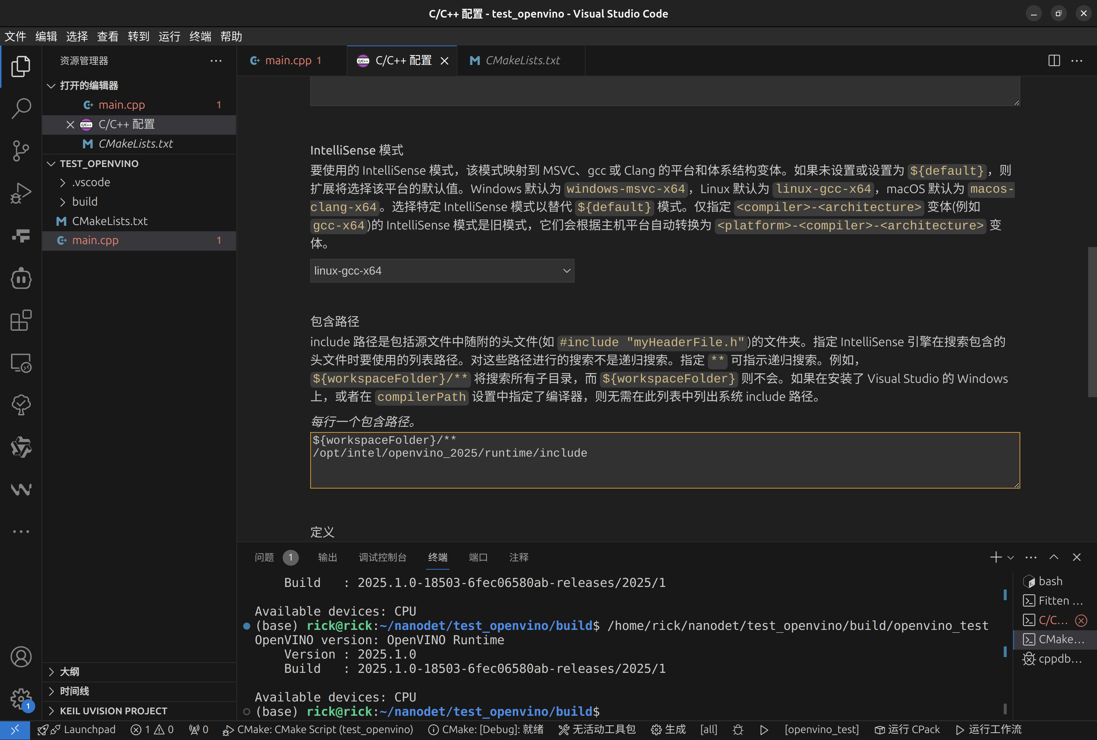Click the remote window indicator in status bar
The image size is (1097, 740).
[x=15, y=730]
